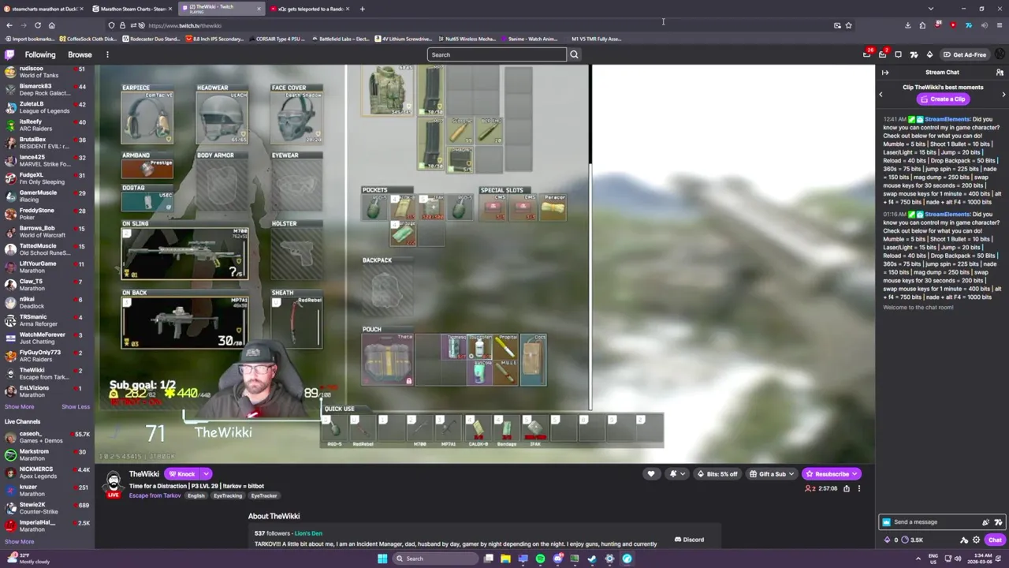Click the Get Bits diamond icon in top bar

[929, 54]
